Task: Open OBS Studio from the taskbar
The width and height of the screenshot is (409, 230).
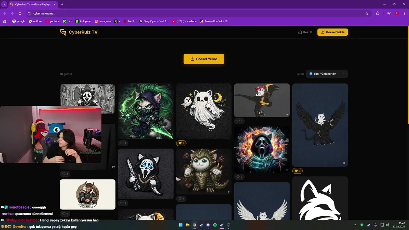Action: pyautogui.click(x=228, y=225)
